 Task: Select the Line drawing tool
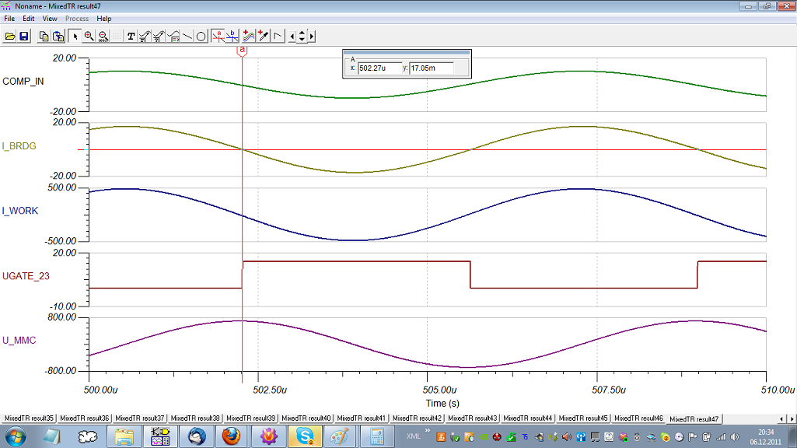187,36
